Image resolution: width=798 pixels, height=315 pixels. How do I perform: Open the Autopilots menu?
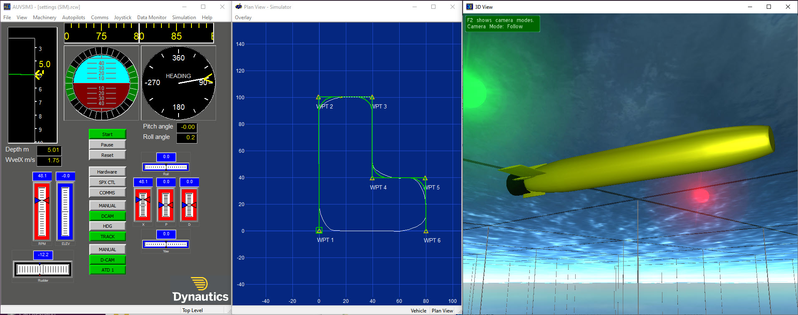point(73,18)
